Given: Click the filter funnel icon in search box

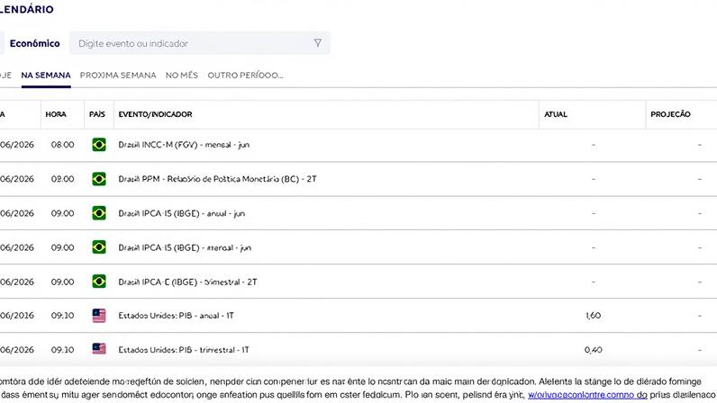Looking at the screenshot, I should pos(317,43).
